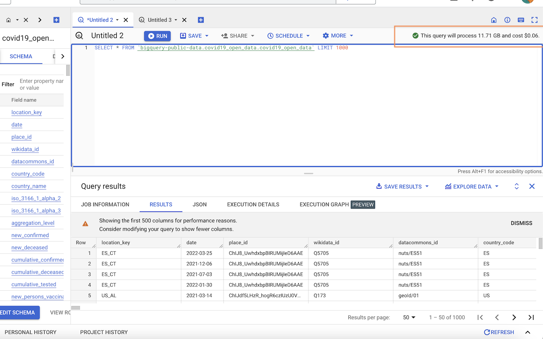Click the date column header
The image size is (543, 339).
202,243
